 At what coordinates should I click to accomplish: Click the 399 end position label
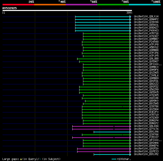tap(129, 13)
